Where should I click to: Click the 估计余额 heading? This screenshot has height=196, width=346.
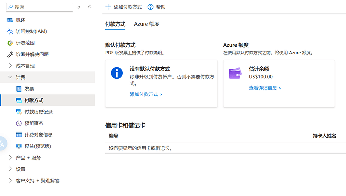(259, 69)
